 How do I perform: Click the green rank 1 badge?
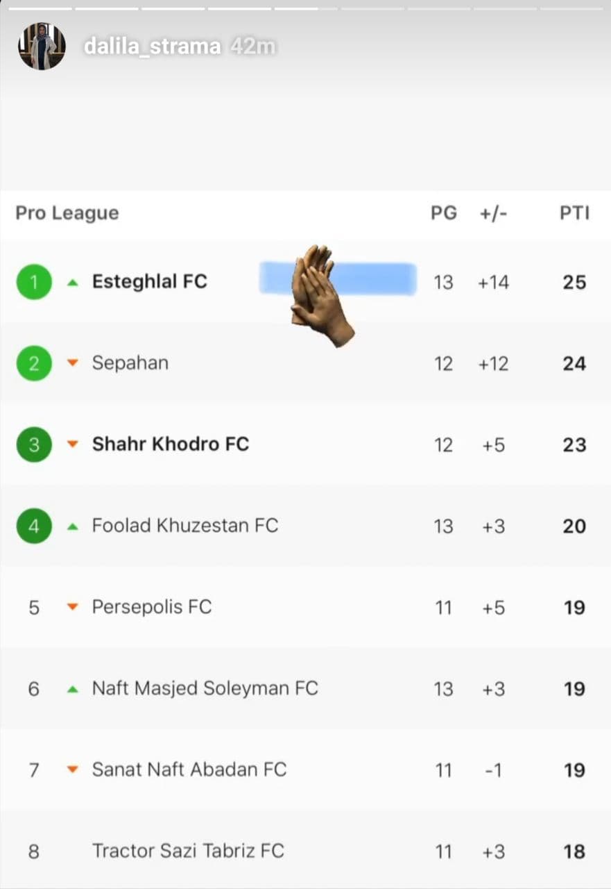(34, 282)
